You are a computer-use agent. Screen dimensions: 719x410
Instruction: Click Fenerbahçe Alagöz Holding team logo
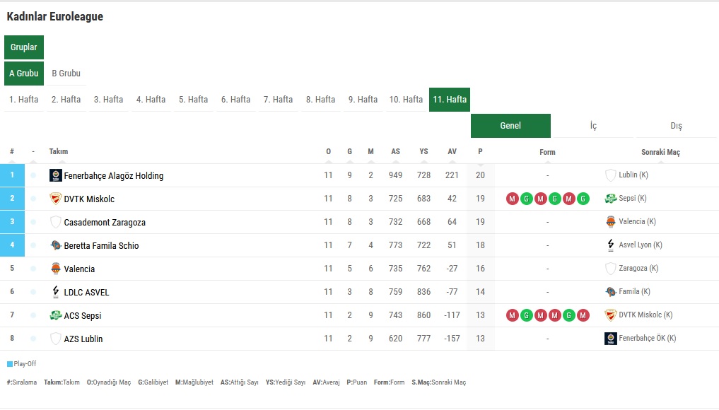[56, 175]
